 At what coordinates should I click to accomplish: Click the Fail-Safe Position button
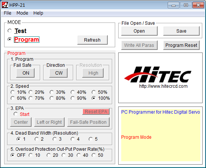click(x=88, y=122)
